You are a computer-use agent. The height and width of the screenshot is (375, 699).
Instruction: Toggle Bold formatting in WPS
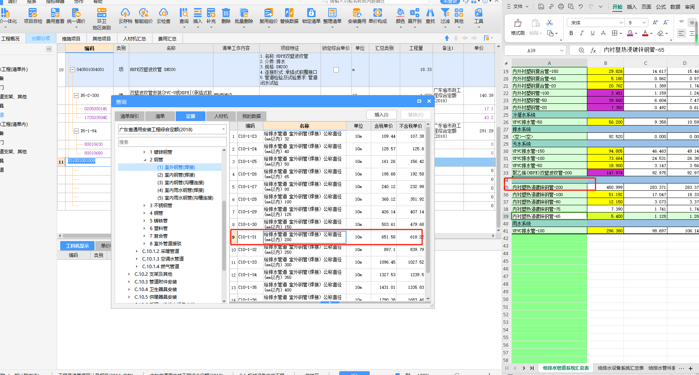point(571,33)
